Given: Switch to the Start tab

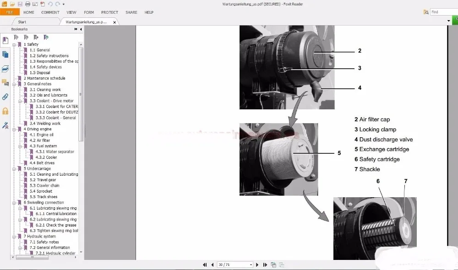Looking at the screenshot, I should point(22,22).
